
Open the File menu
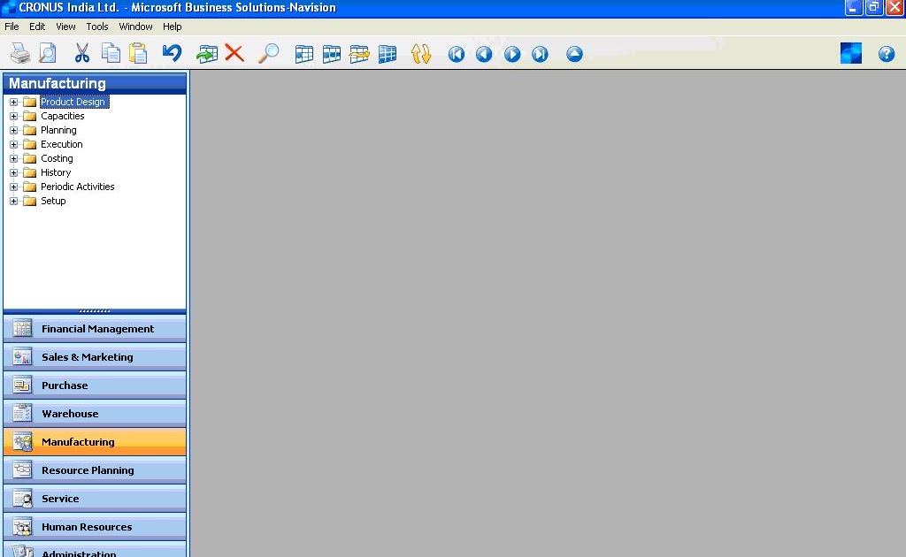coord(12,27)
